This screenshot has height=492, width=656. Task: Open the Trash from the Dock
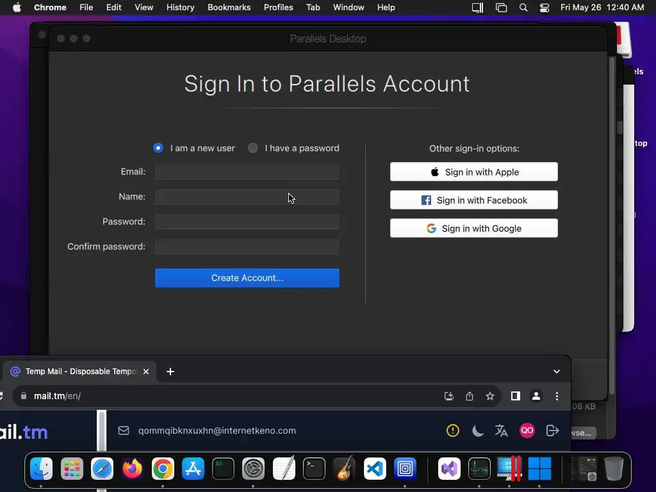(614, 468)
